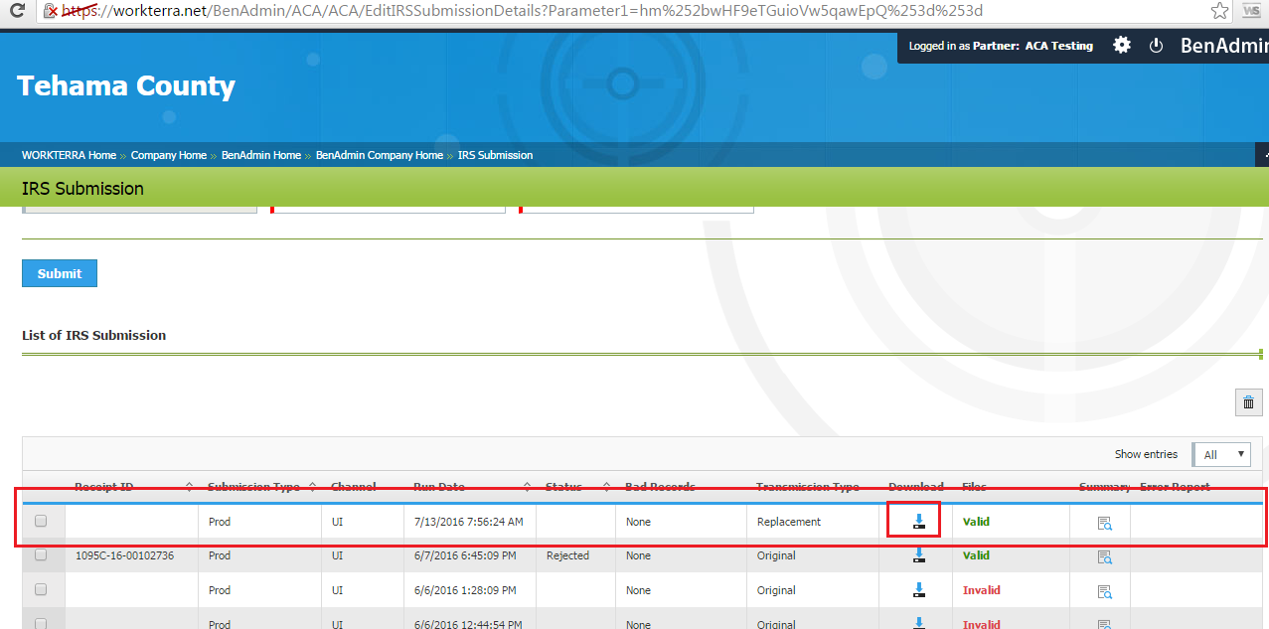This screenshot has height=629, width=1269.
Task: Download the 7/13/2016 Replacement submission file
Action: pos(918,522)
